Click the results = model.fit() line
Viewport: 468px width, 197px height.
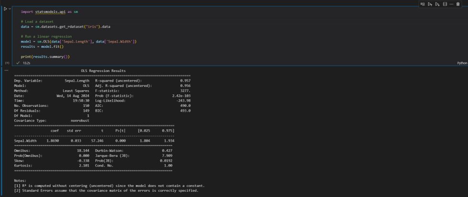click(42, 46)
